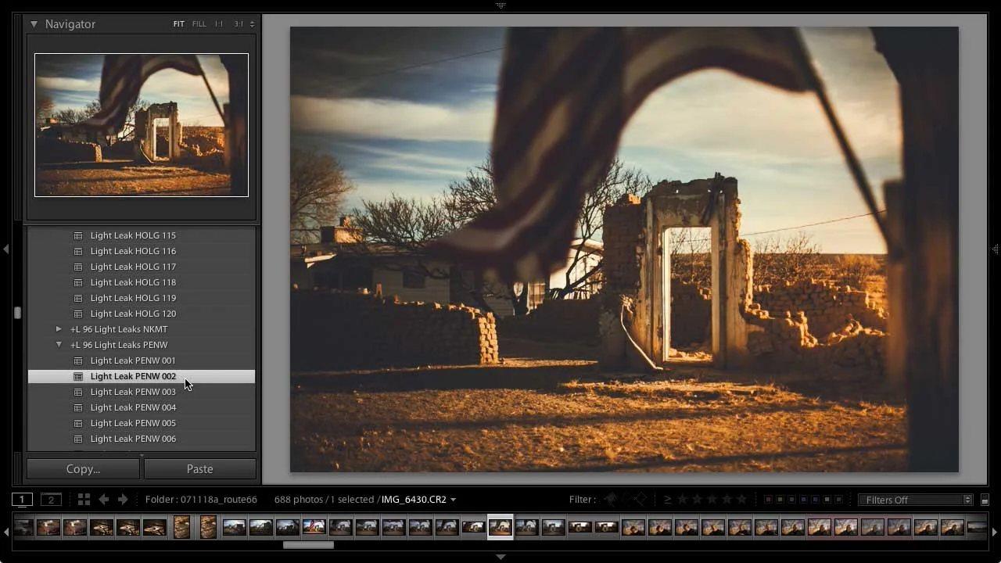
Task: Open the Filters Off dropdown
Action: tap(915, 500)
